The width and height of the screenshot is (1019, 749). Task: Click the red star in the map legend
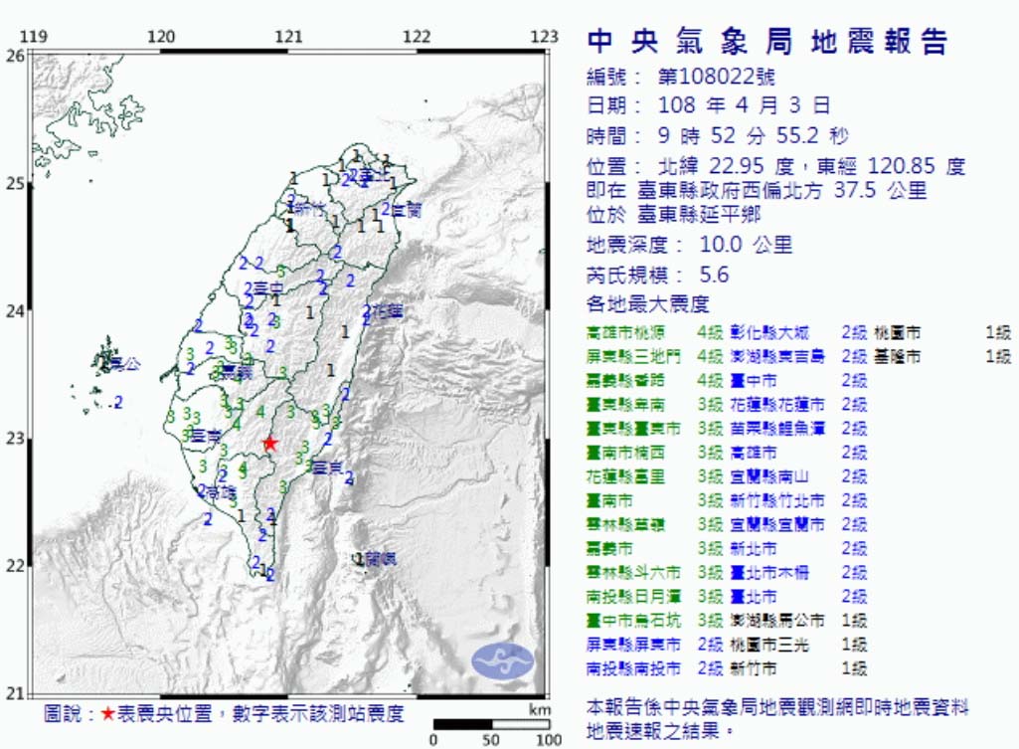(x=108, y=714)
